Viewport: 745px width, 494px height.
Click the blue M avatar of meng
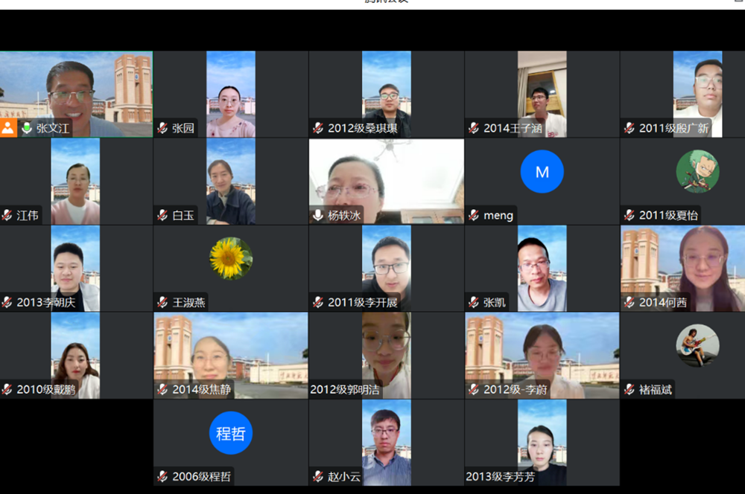542,172
